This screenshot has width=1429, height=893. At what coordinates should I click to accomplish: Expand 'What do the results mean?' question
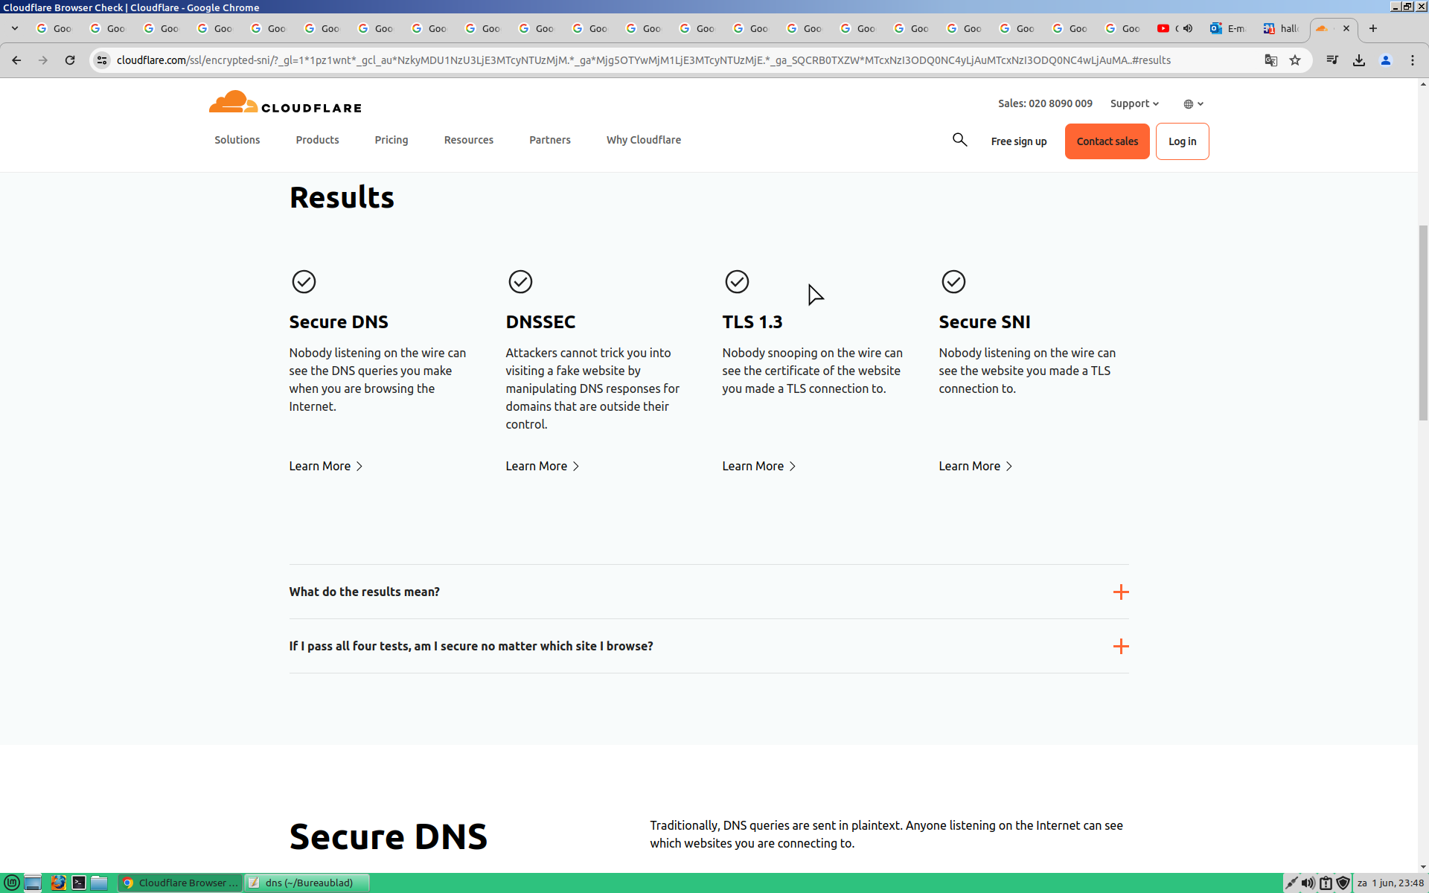click(709, 592)
